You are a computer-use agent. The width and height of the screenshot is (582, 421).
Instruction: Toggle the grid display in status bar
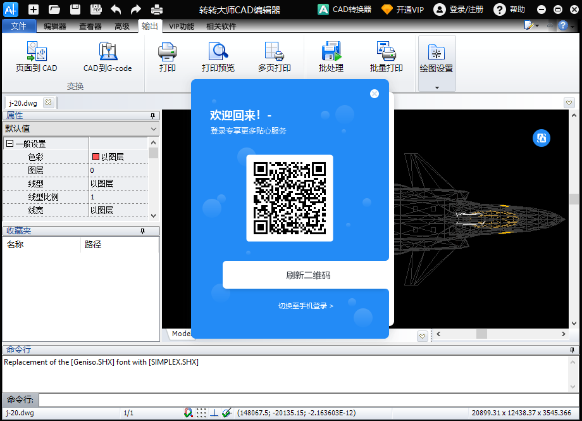tap(201, 413)
